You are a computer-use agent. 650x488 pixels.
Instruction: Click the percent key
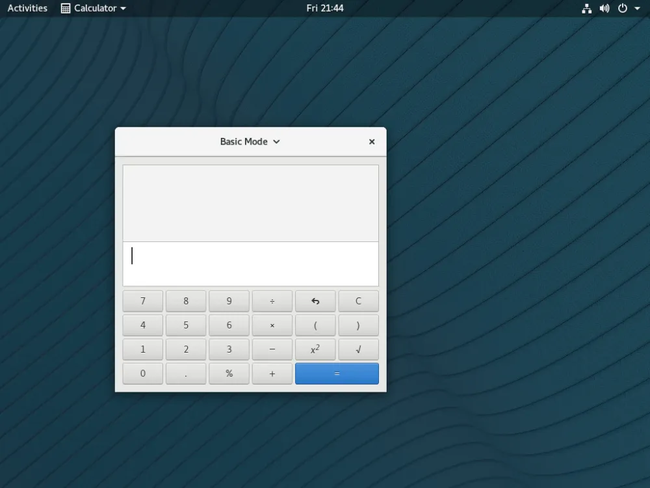click(x=229, y=373)
